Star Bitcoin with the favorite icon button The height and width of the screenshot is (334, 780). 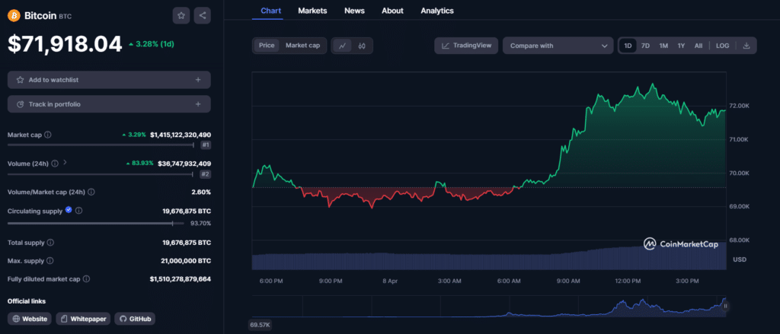[181, 15]
